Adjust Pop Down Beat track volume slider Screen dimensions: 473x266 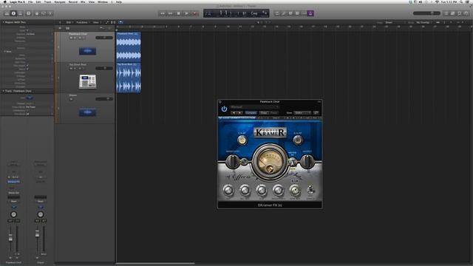[x=104, y=69]
